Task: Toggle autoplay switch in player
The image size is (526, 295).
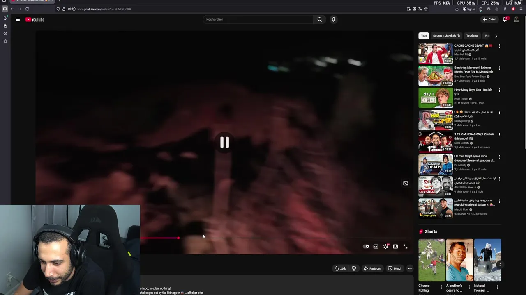Action: coord(366,246)
